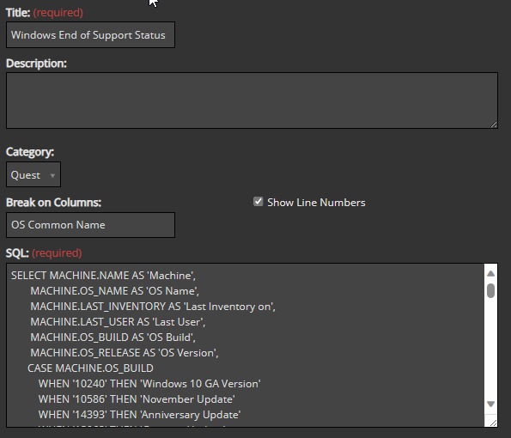The height and width of the screenshot is (438, 511).
Task: Click the 'Category:' field label
Action: click(30, 152)
